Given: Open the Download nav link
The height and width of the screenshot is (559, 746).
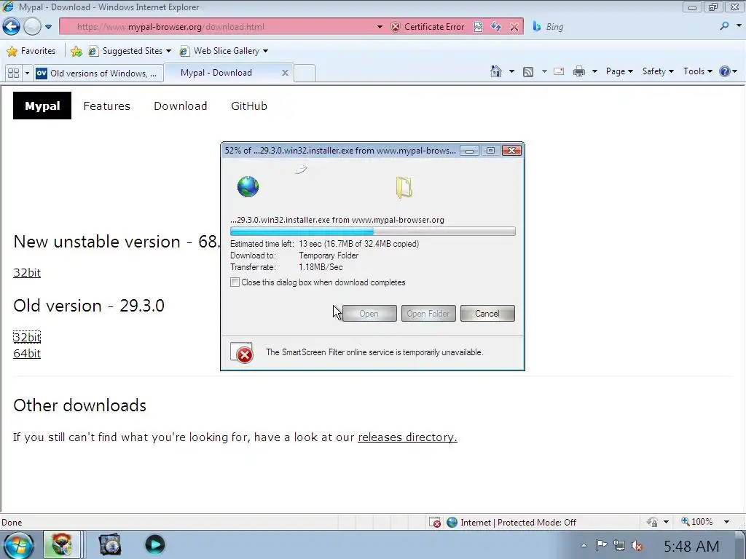Looking at the screenshot, I should pyautogui.click(x=181, y=106).
